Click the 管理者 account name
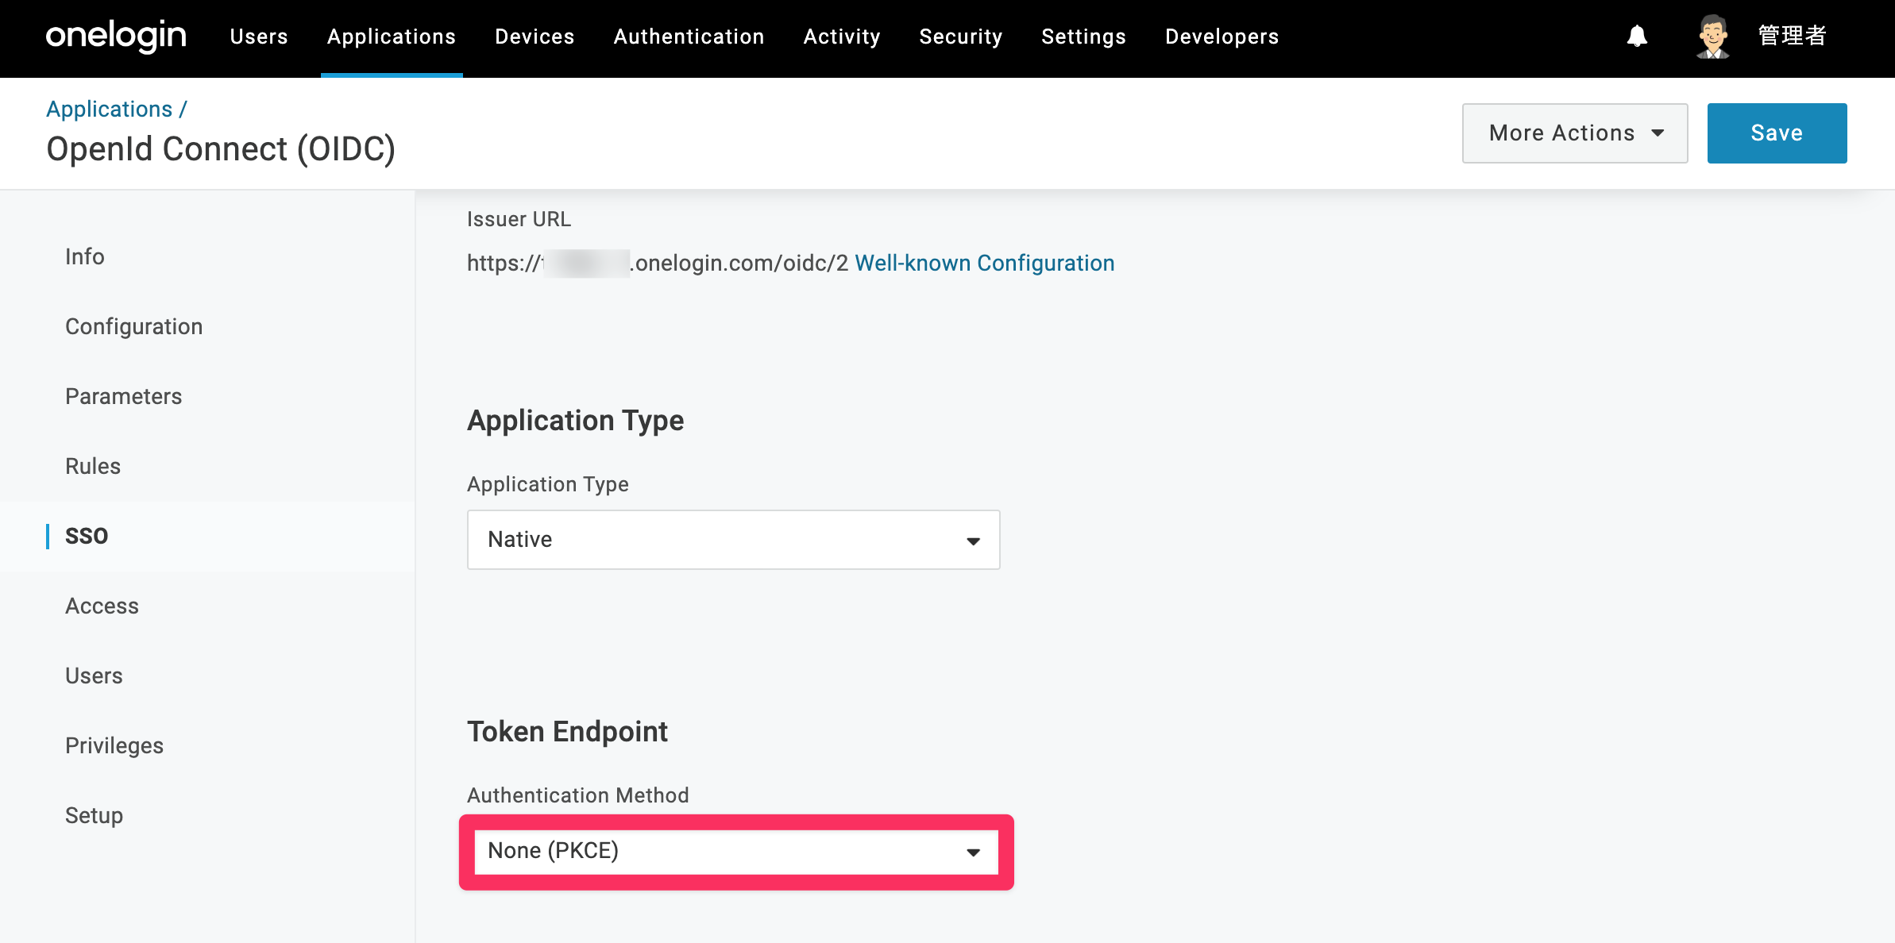 tap(1792, 37)
